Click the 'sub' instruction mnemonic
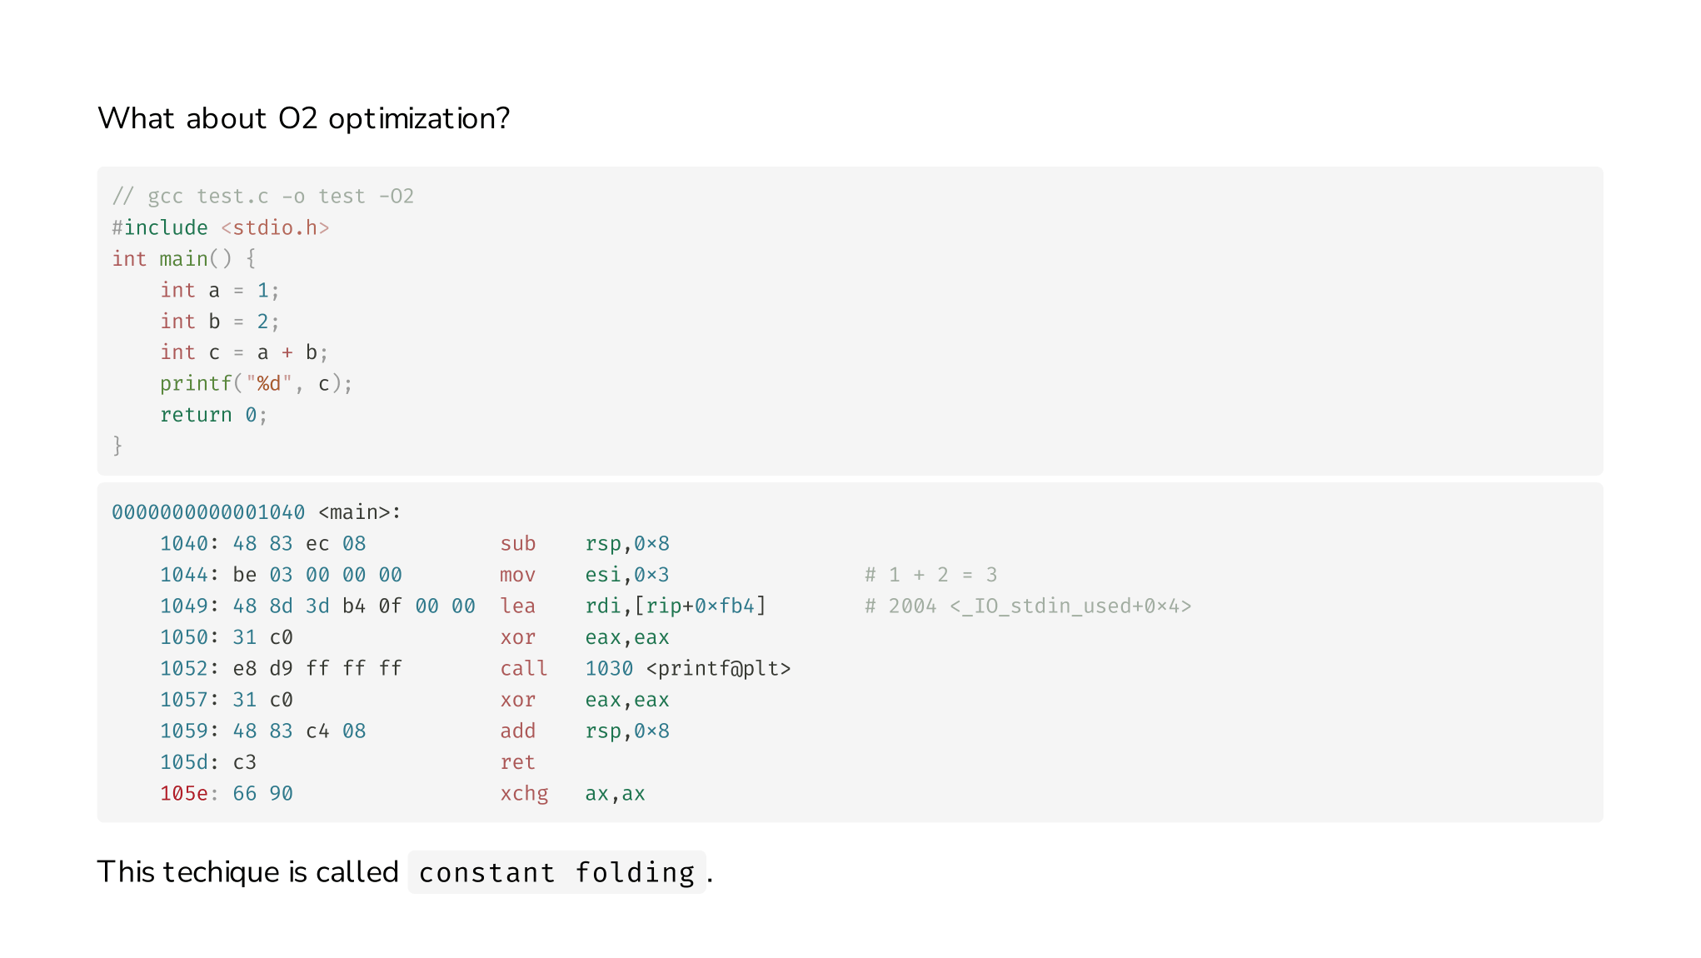 517,544
